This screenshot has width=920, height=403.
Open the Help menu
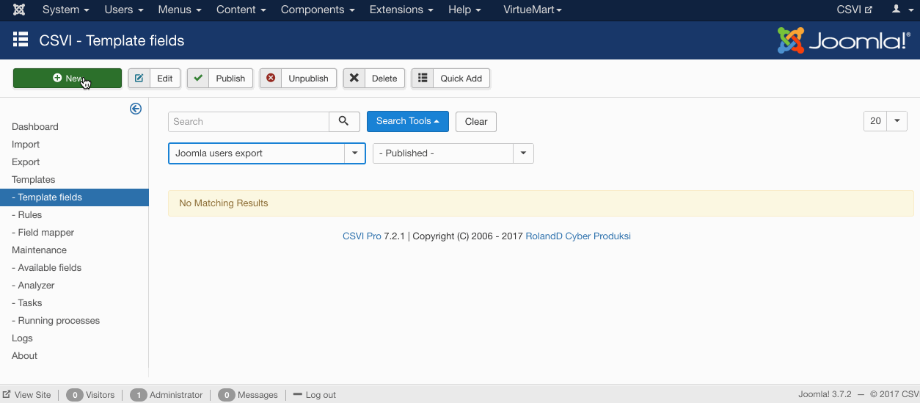pos(464,10)
